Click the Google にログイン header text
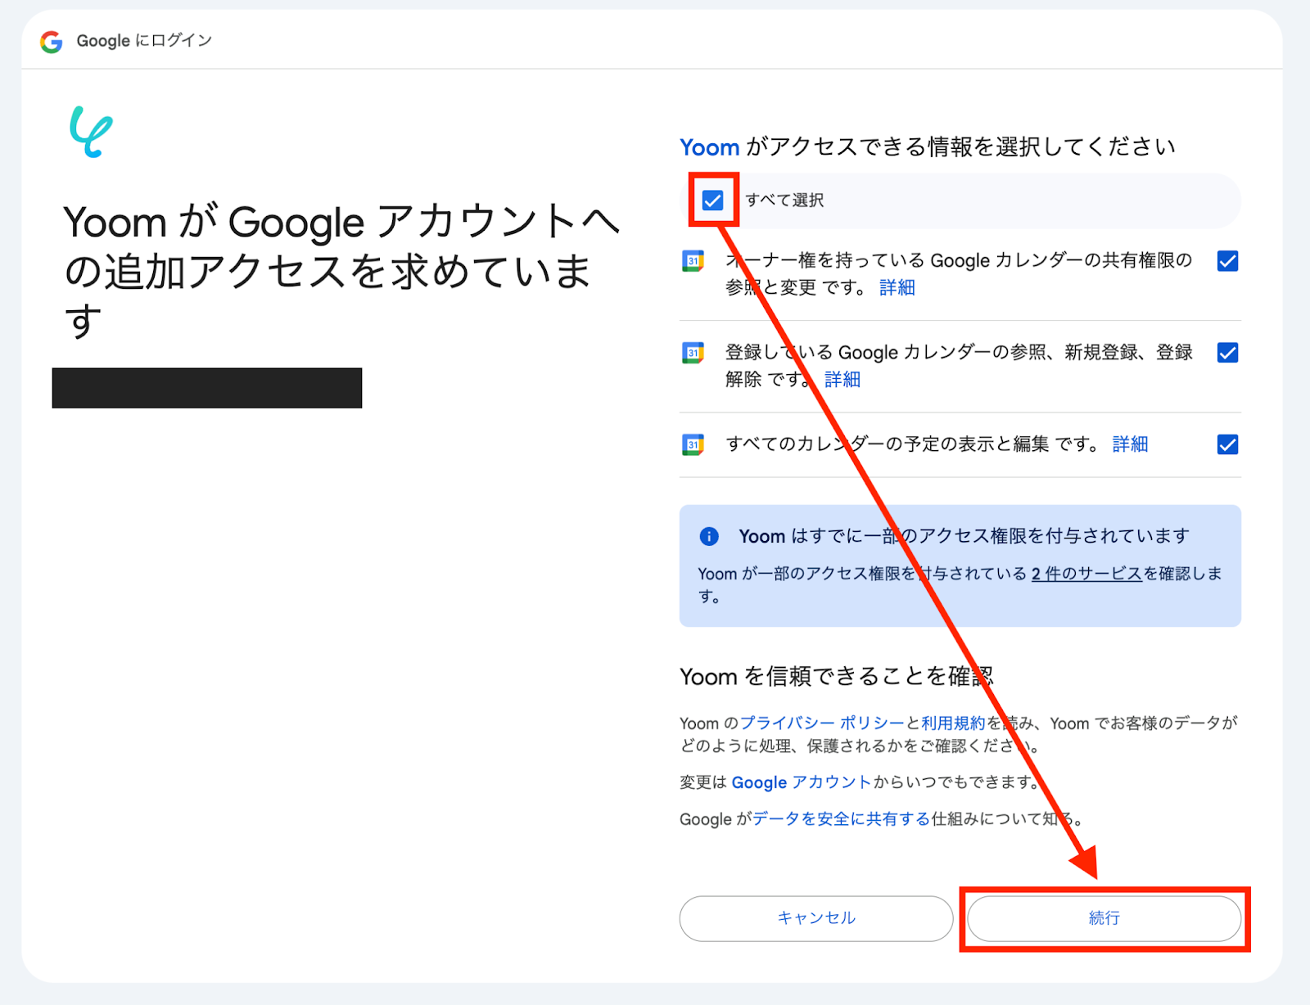This screenshot has height=1005, width=1310. 144,41
